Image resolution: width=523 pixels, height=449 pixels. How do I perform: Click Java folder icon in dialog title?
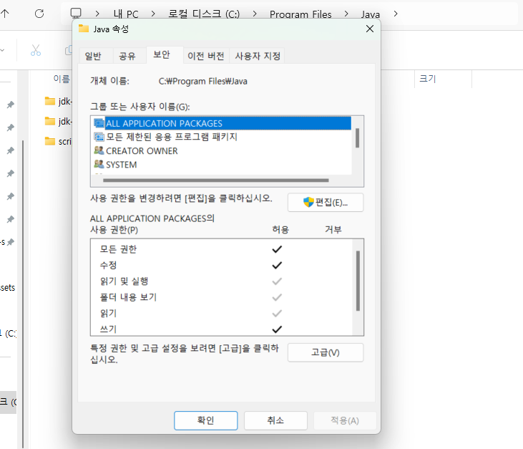84,29
